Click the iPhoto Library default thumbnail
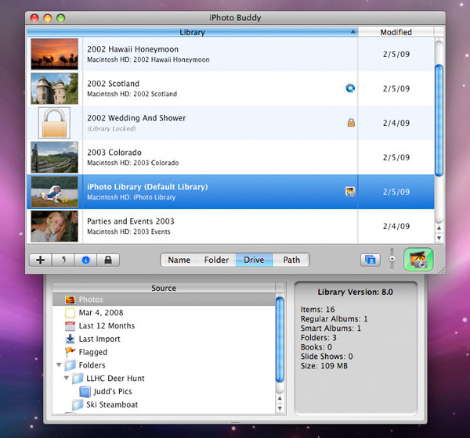 55,192
